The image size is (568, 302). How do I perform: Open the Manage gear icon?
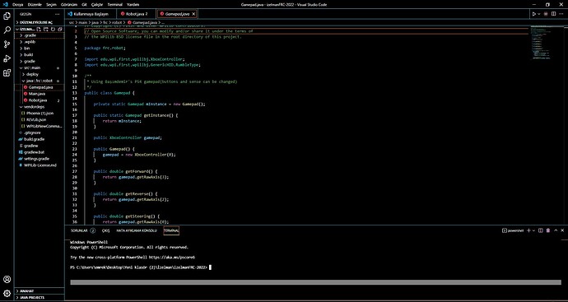click(7, 293)
